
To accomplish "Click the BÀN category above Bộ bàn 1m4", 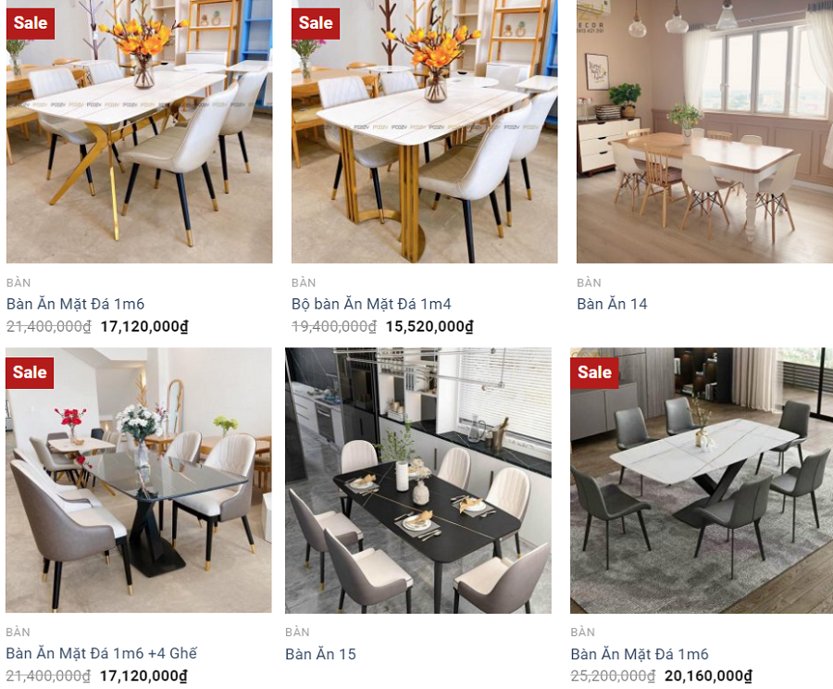I will [x=304, y=282].
